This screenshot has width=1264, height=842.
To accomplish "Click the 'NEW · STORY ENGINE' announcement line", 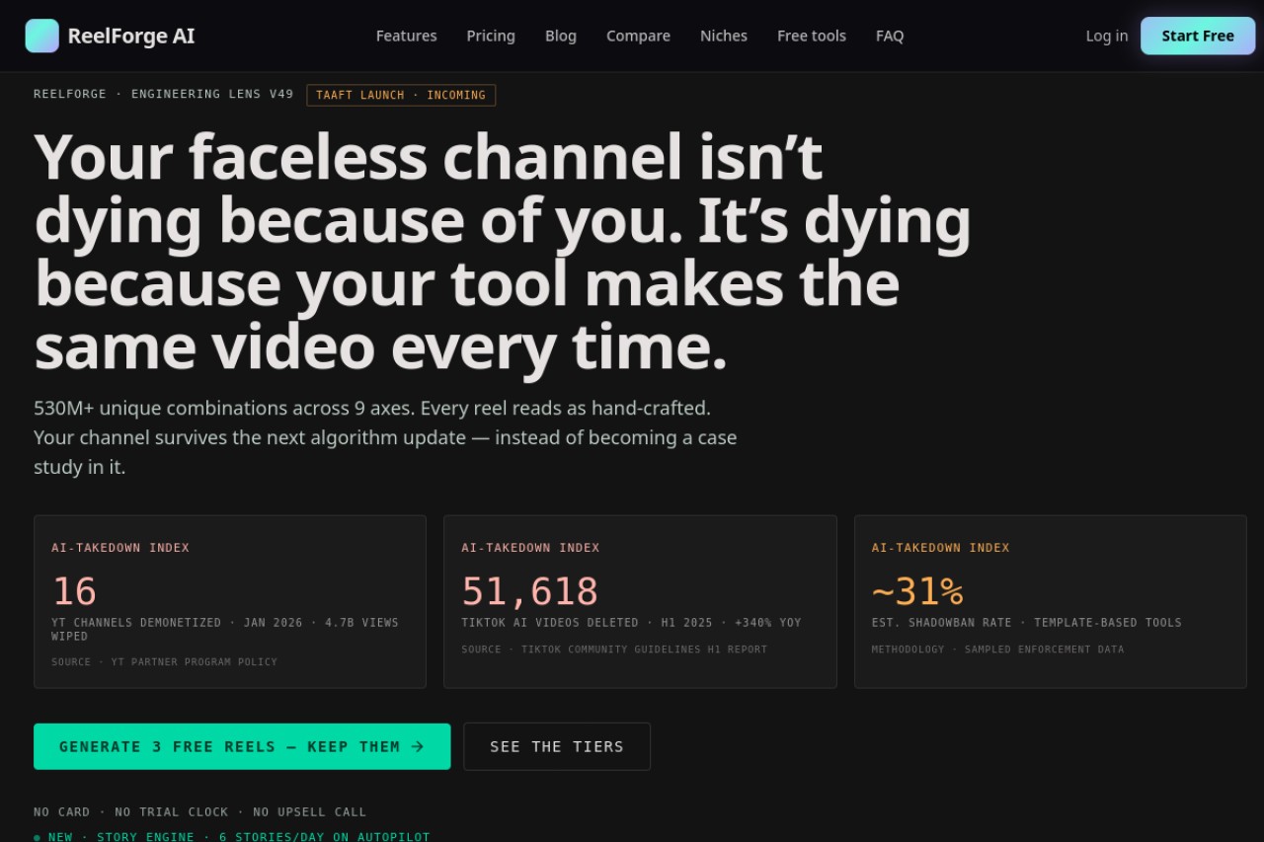I will tap(232, 837).
